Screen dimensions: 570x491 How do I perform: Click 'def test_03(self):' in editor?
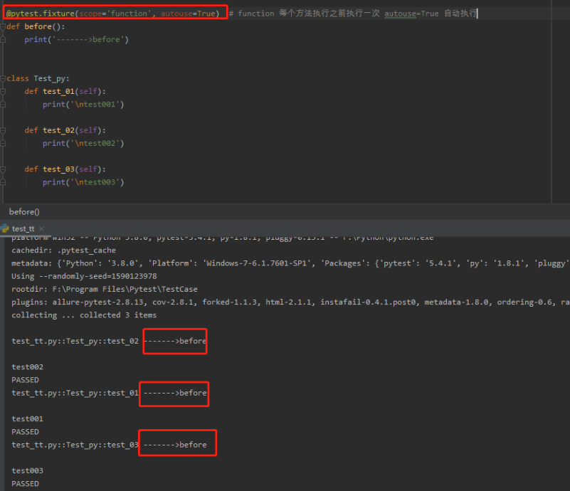(x=65, y=169)
